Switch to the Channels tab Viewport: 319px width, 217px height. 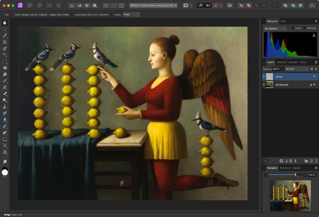click(x=282, y=63)
